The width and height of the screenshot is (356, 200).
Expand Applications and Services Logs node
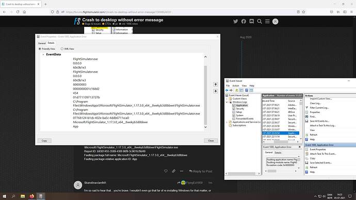pyautogui.click(x=227, y=122)
